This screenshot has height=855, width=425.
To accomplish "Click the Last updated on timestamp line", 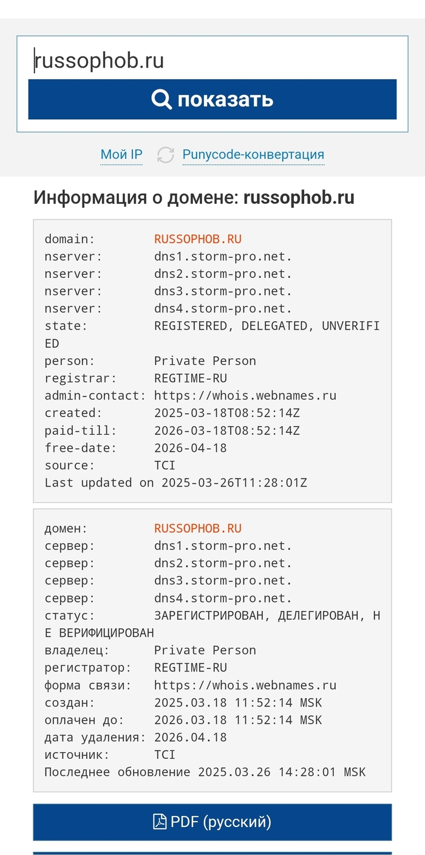I will [x=176, y=483].
